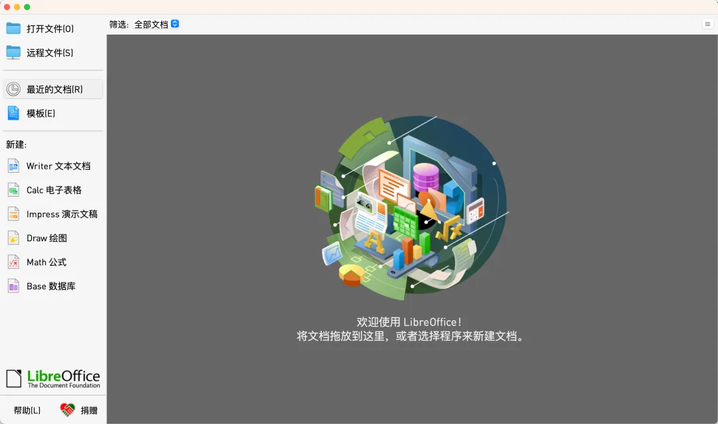Click the Remote Files folder icon
This screenshot has width=718, height=424.
click(x=13, y=53)
